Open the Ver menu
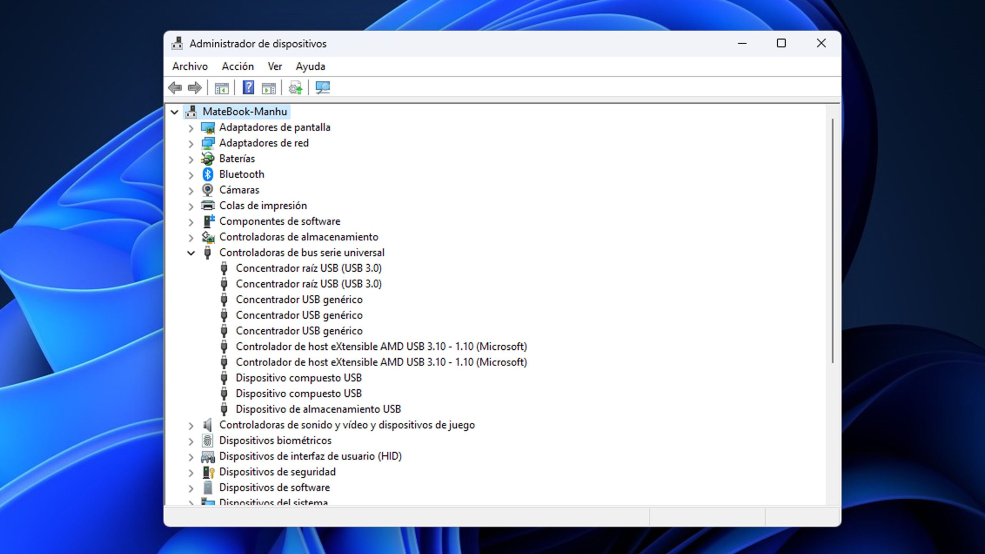 (275, 67)
